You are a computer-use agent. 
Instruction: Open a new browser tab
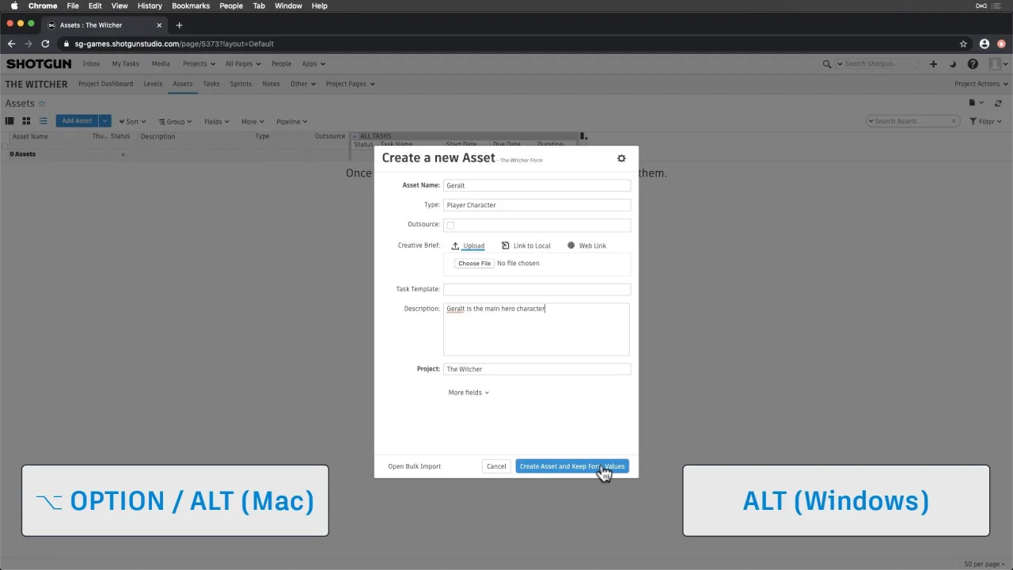(x=179, y=25)
